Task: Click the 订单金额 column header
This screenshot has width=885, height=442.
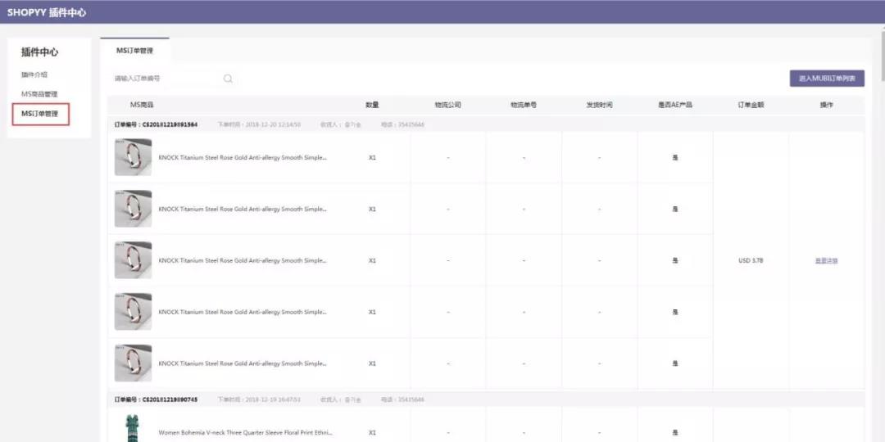Action: (x=751, y=105)
